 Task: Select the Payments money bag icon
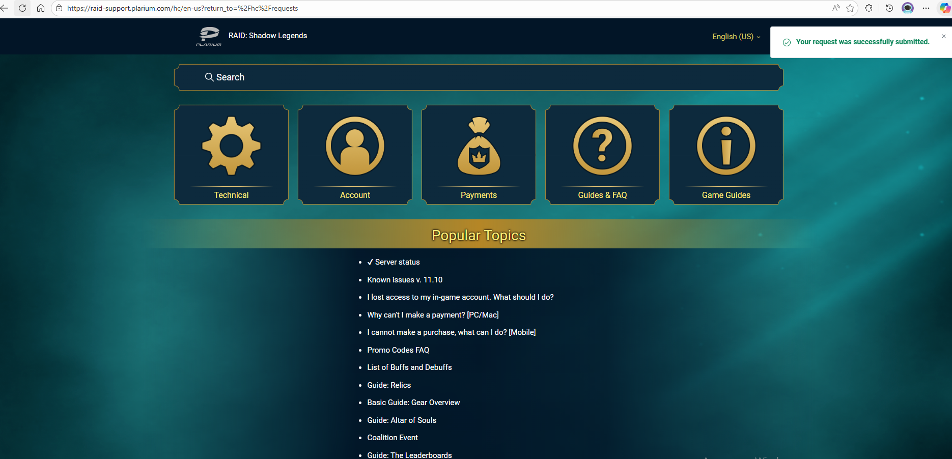click(479, 147)
